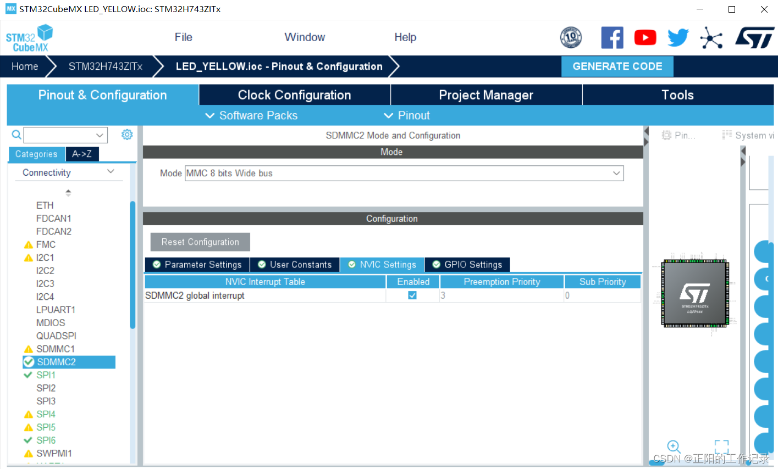Select ETH peripheral

tap(45, 205)
